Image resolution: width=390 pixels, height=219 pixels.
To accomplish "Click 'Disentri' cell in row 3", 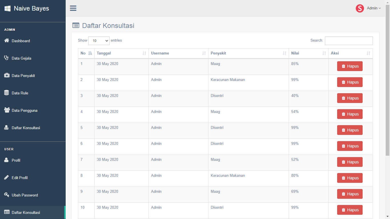I will click(x=217, y=96).
